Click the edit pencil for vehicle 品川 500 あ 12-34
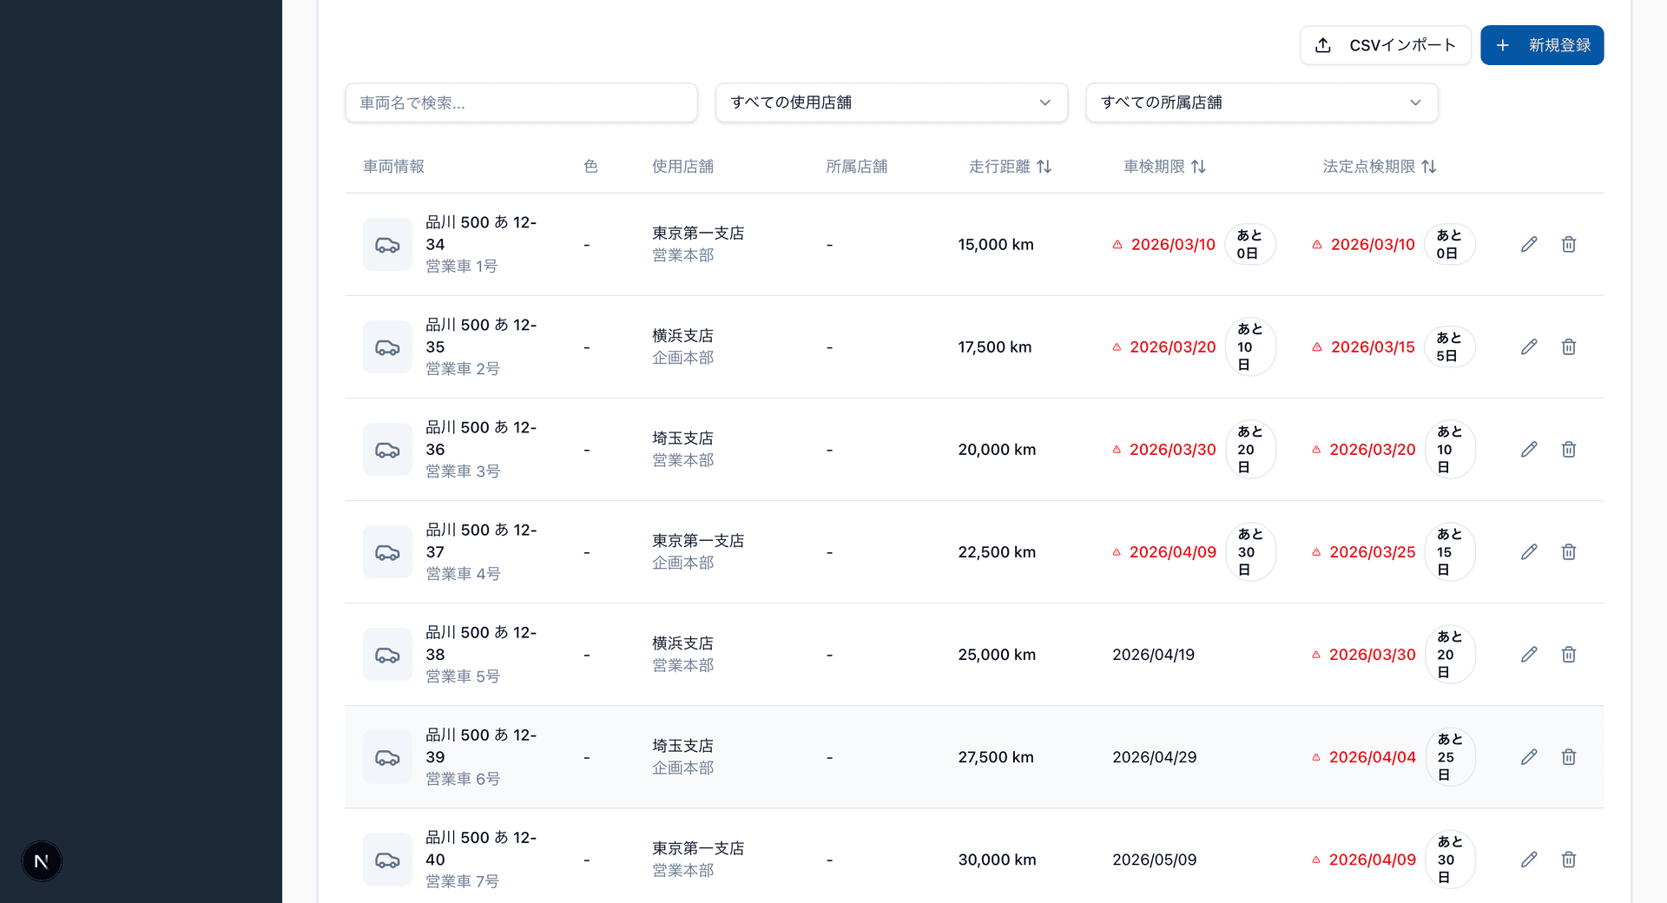This screenshot has height=903, width=1667. pos(1529,244)
